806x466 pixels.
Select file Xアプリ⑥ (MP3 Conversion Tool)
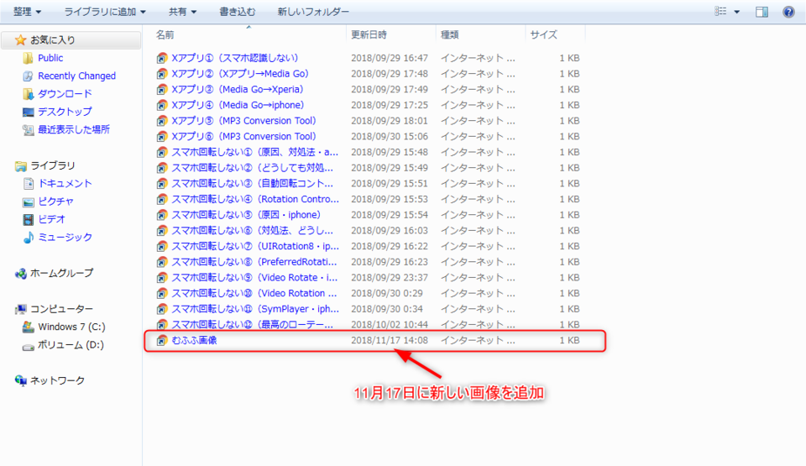(x=243, y=136)
